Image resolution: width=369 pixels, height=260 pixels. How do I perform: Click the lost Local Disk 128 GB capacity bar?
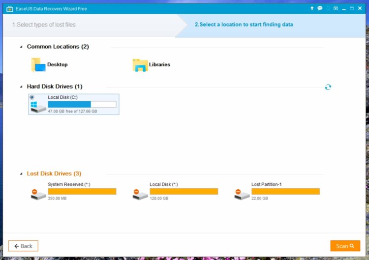(184, 191)
